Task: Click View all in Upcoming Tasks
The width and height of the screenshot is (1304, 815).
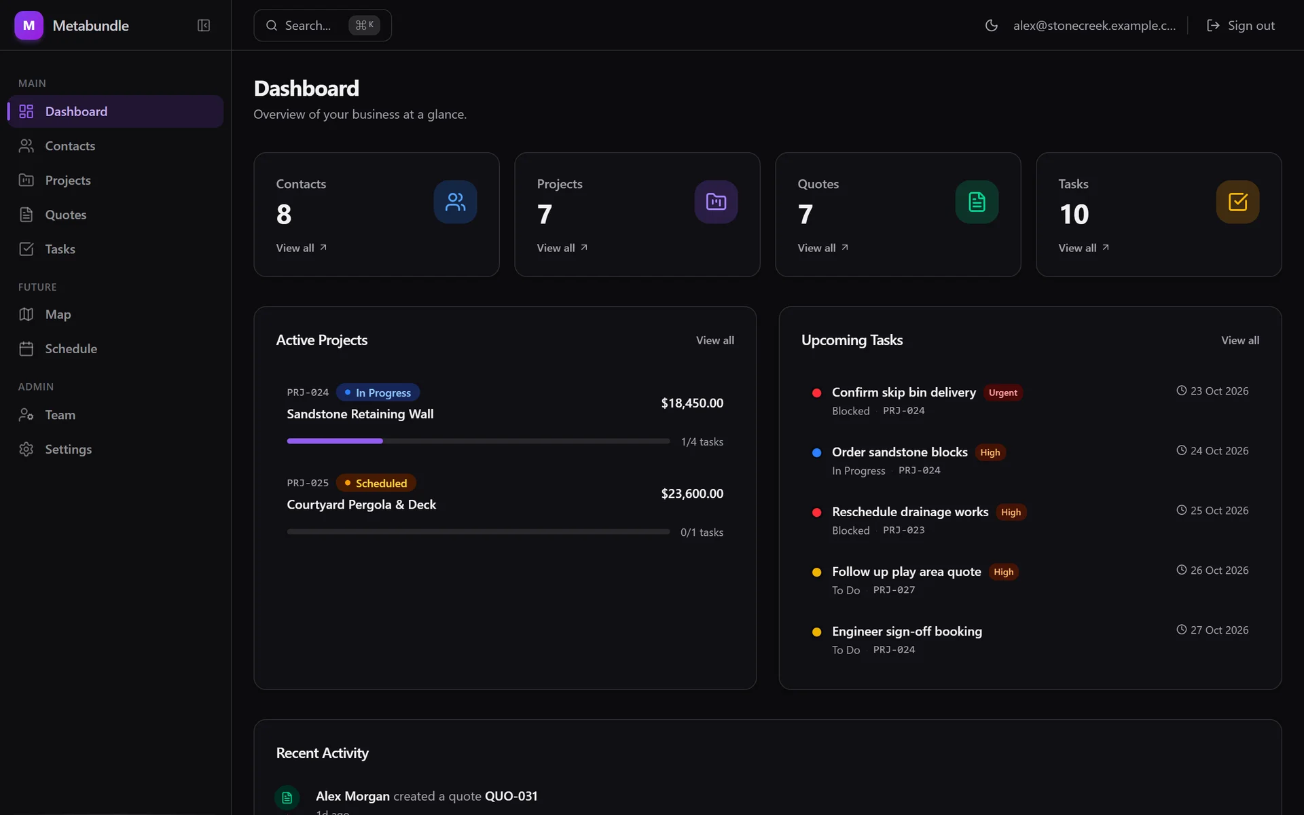Action: tap(1239, 340)
